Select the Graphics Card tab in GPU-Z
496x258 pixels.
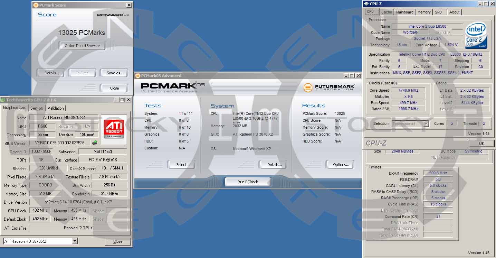point(15,108)
